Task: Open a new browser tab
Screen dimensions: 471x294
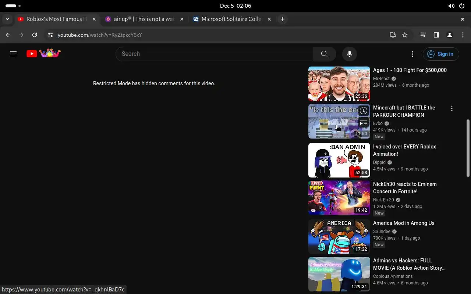Action: [x=282, y=19]
